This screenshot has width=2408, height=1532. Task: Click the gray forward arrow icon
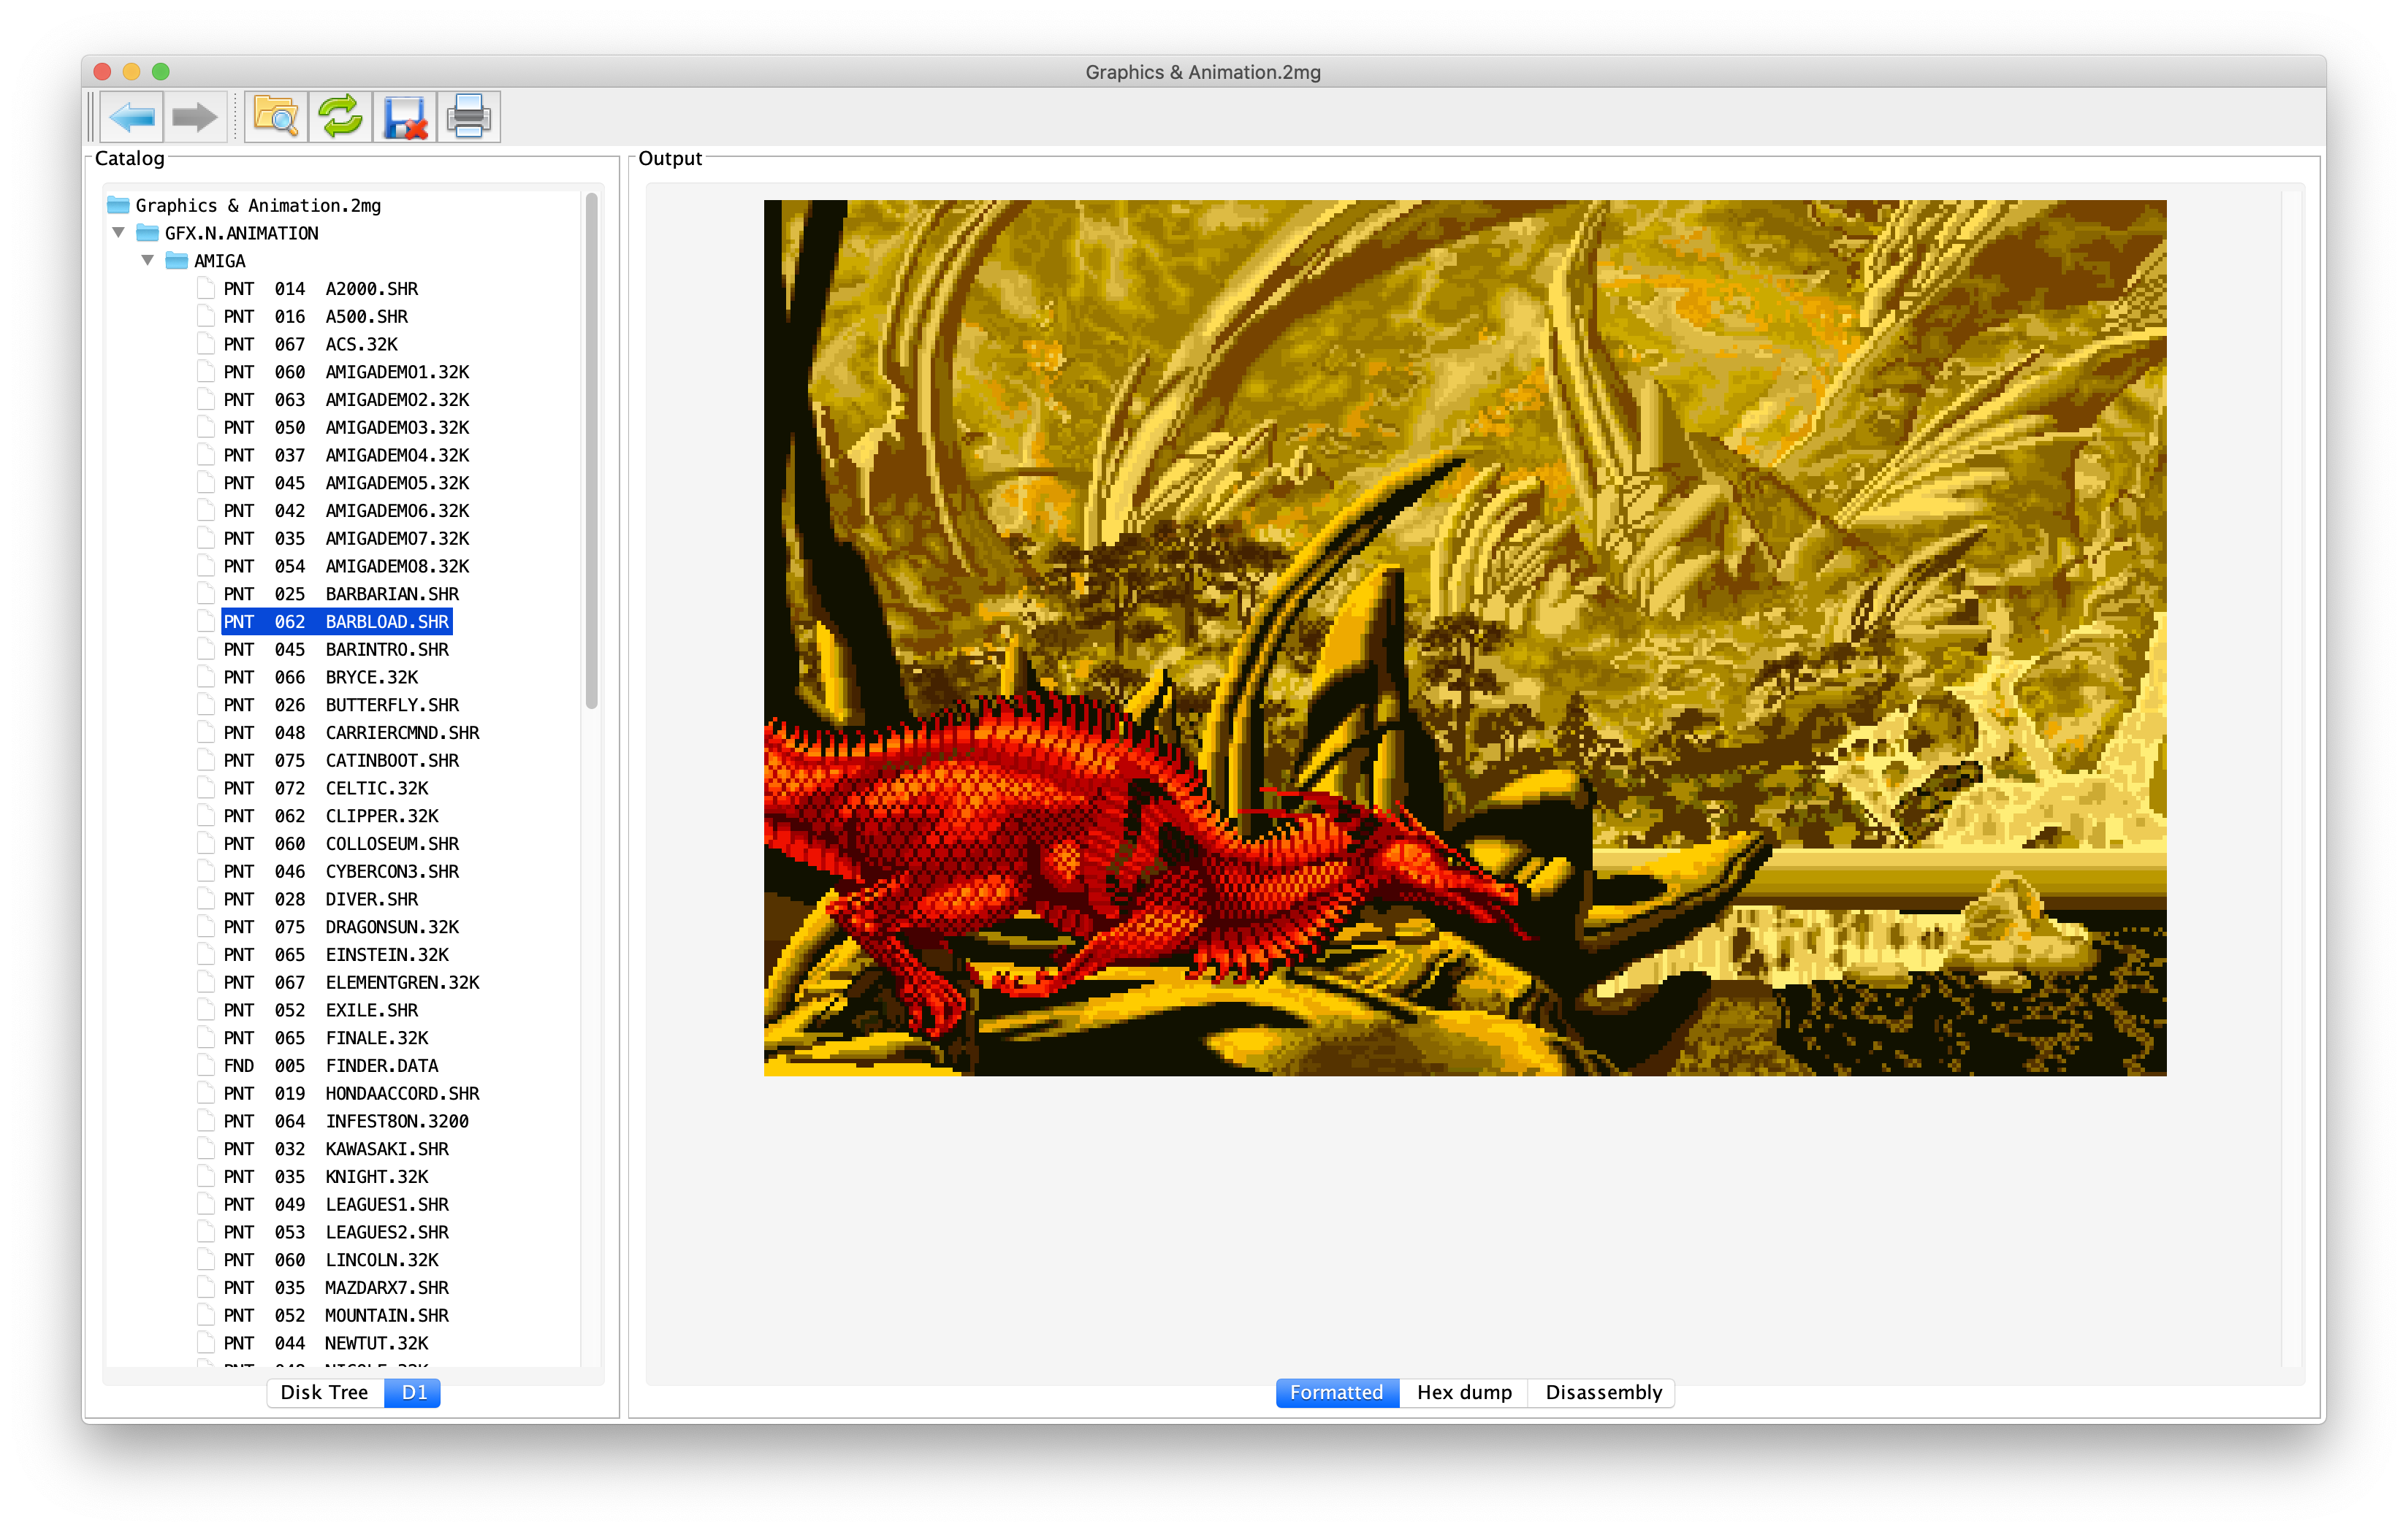(194, 117)
